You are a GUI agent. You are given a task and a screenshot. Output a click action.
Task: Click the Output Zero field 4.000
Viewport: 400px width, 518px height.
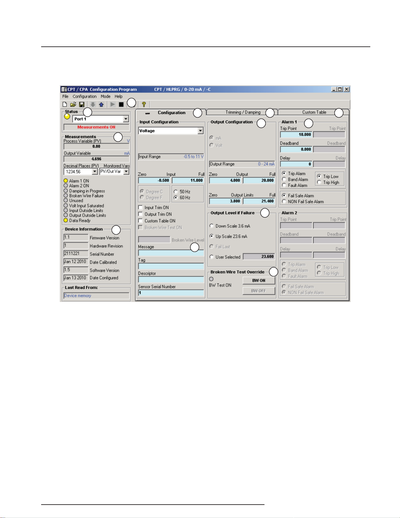coord(225,180)
